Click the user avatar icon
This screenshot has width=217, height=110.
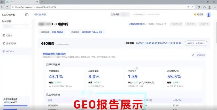click(208, 14)
